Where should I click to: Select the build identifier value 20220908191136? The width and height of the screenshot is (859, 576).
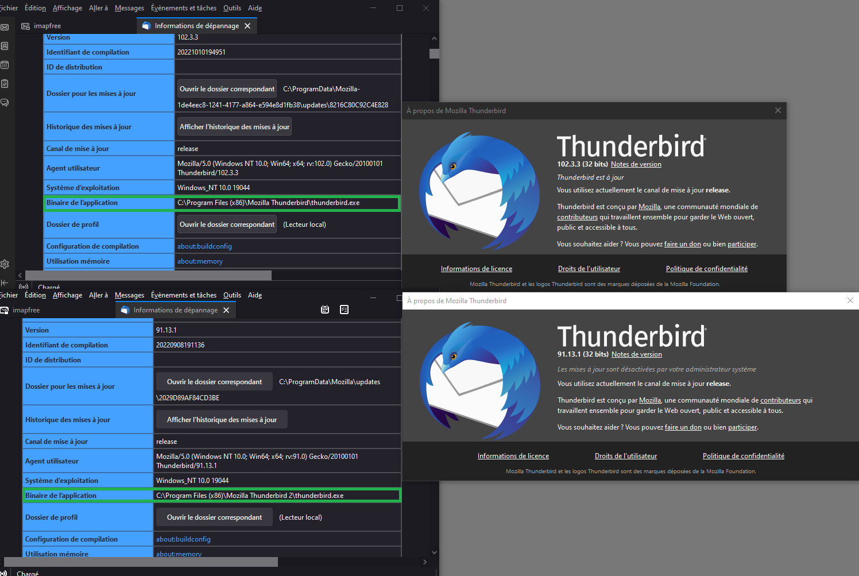(x=180, y=345)
